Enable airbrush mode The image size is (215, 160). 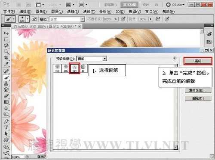pos(158,19)
